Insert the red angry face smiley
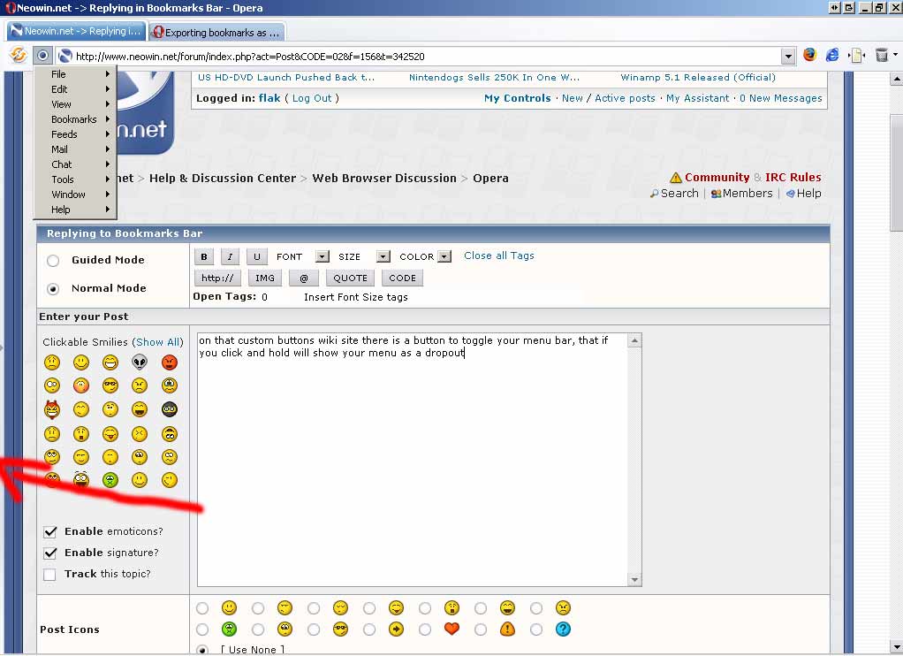 click(170, 362)
